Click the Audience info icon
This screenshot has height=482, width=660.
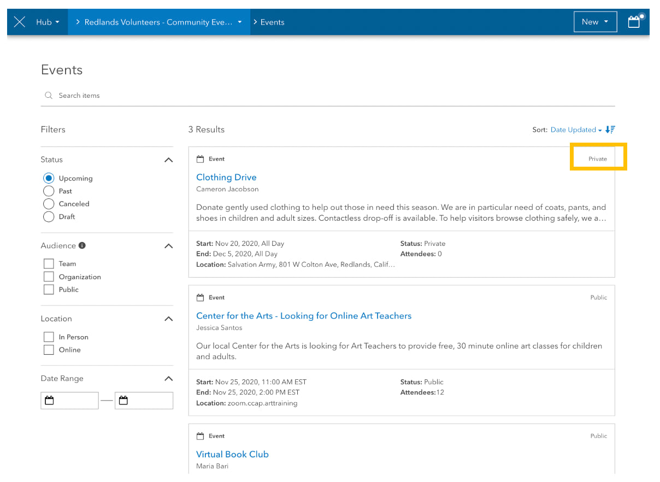click(x=82, y=246)
